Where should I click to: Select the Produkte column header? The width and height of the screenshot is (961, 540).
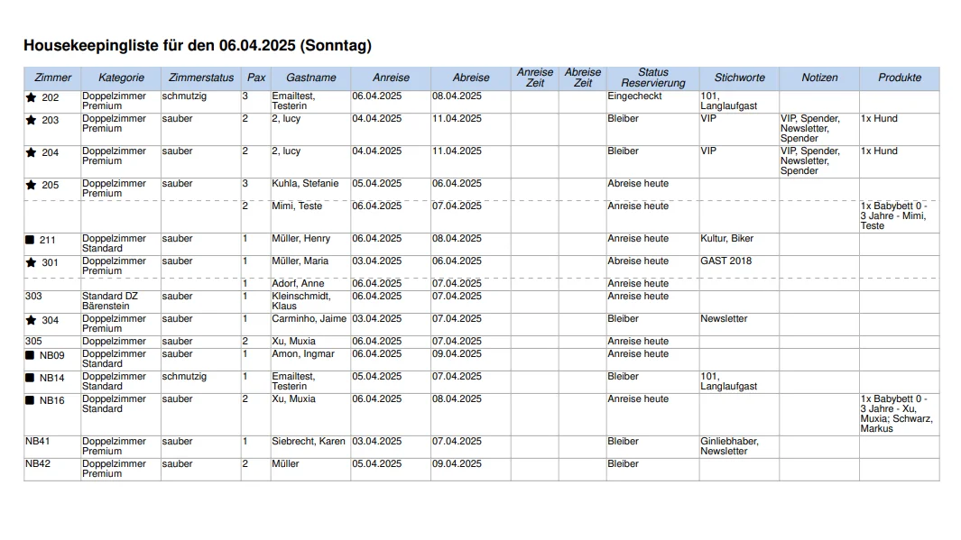coord(899,78)
